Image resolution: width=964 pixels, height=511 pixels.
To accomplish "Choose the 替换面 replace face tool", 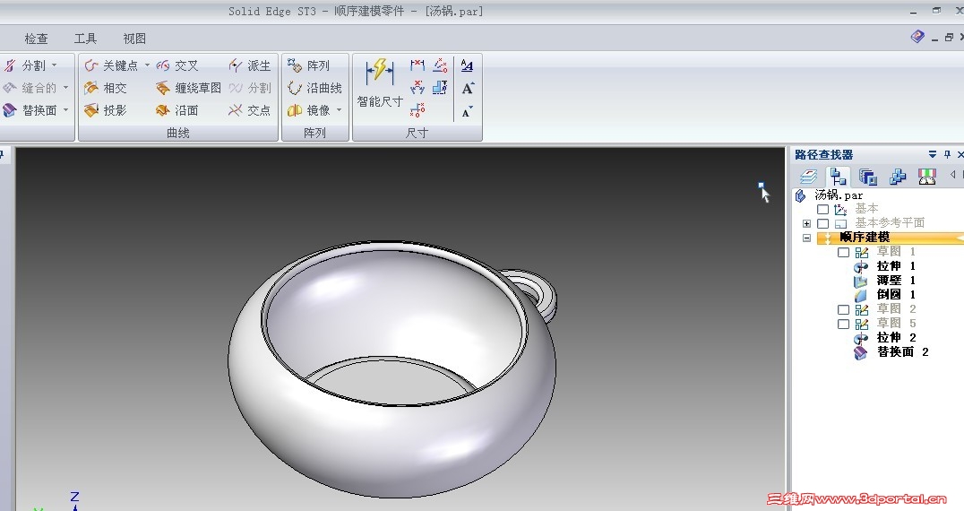I will click(x=30, y=110).
